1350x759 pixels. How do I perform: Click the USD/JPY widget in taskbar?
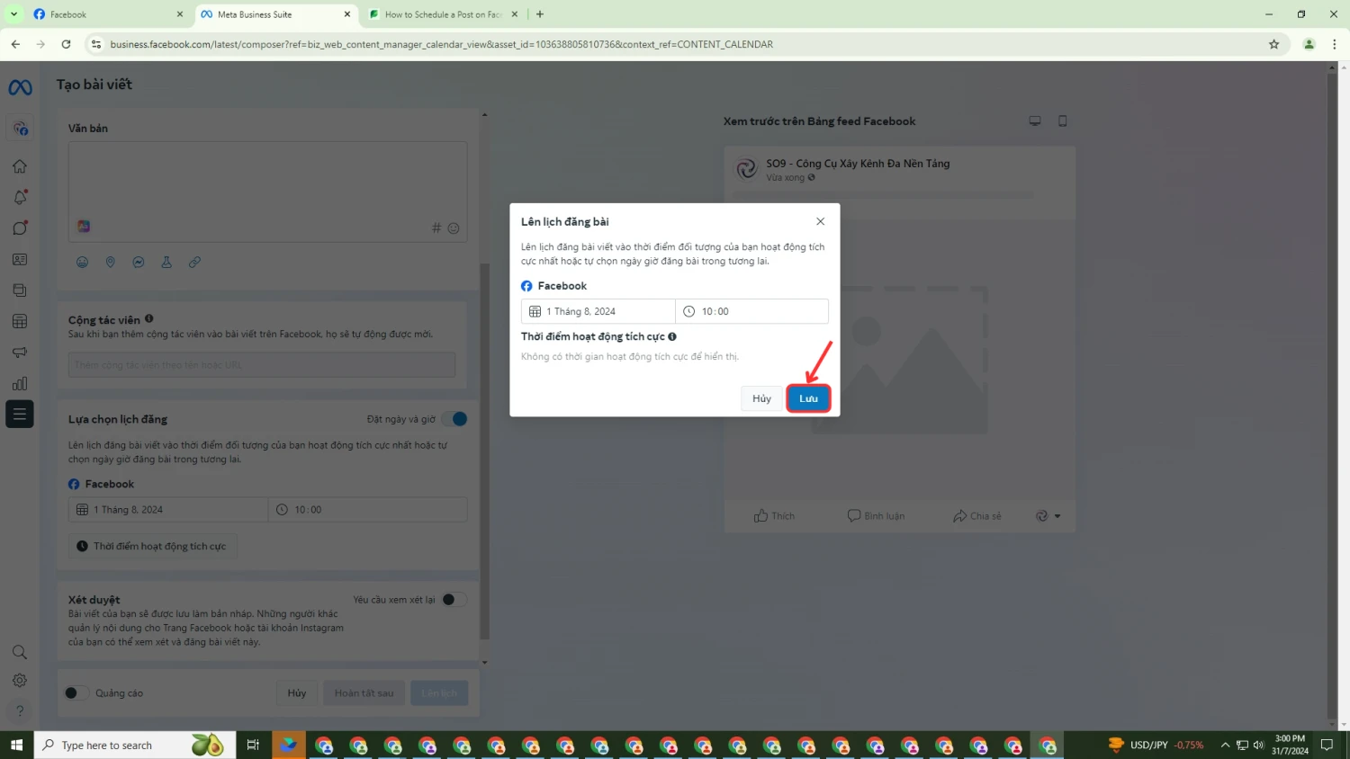point(1156,746)
